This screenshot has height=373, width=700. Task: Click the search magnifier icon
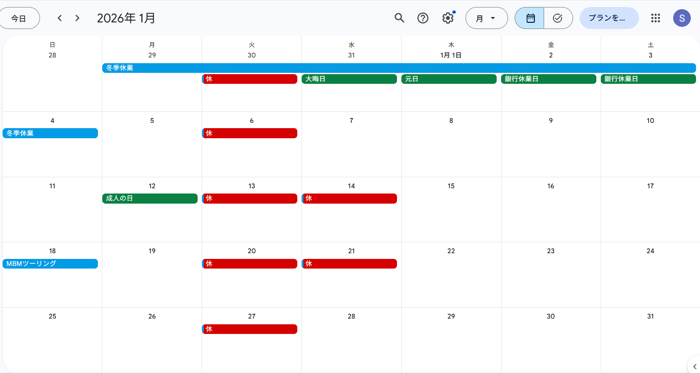pos(399,18)
